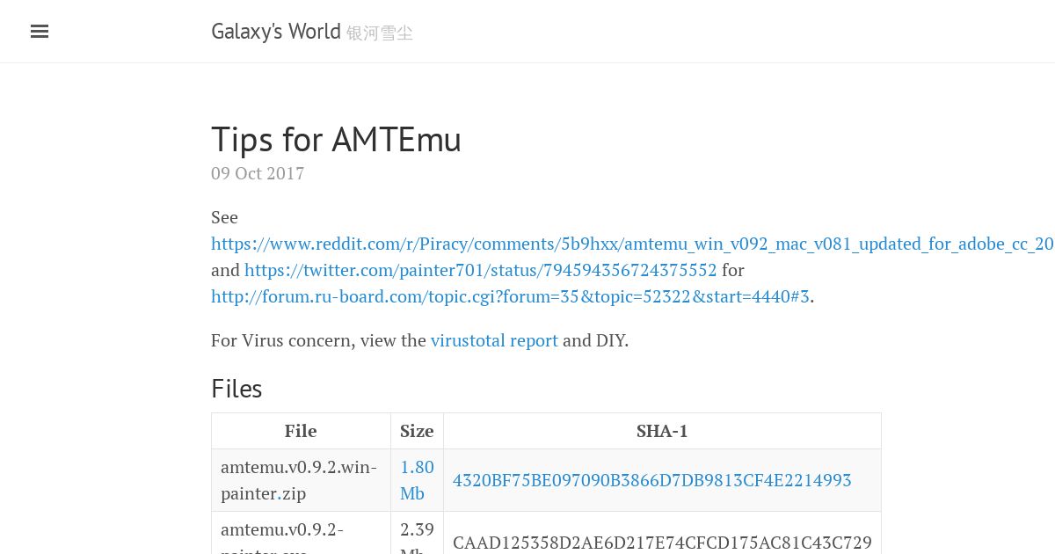
Task: Select the 09 Oct 2017 post date
Action: click(258, 173)
